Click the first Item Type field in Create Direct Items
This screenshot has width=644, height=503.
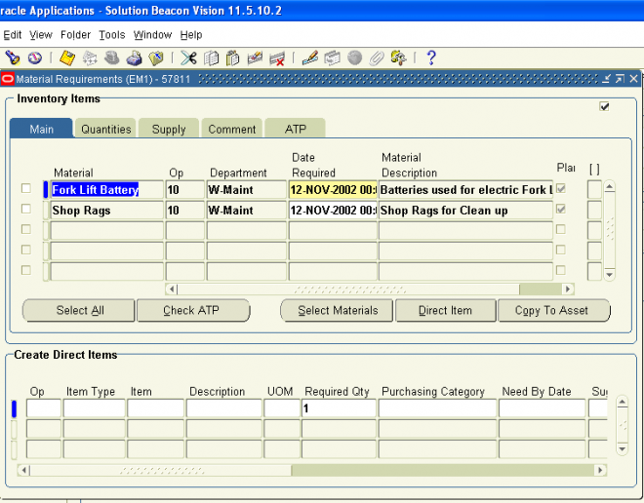[x=95, y=408]
